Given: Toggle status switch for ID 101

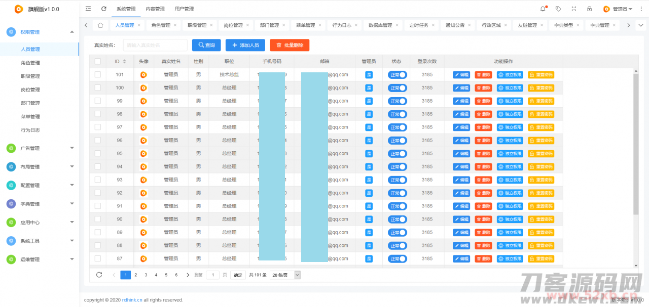Looking at the screenshot, I should tap(398, 74).
